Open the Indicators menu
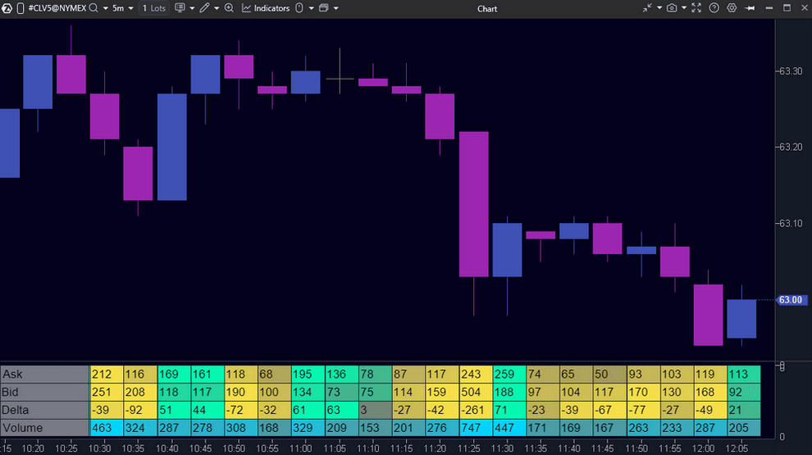Screen dimensions: 812x455 [x=266, y=8]
